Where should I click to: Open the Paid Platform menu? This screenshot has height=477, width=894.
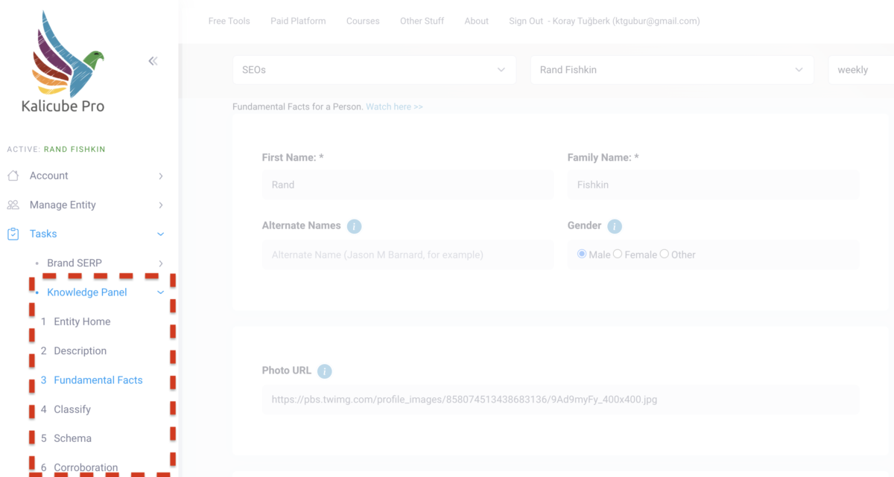point(298,21)
